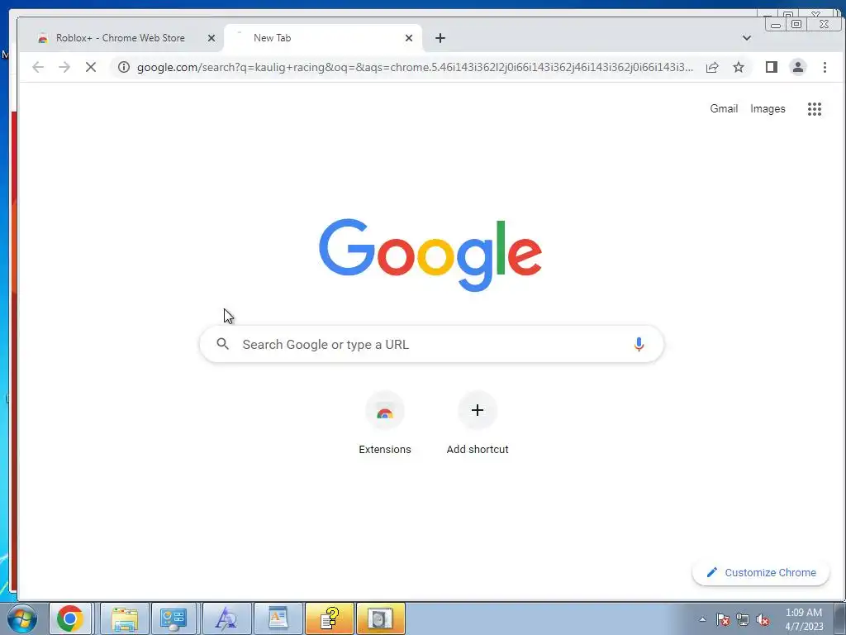Focus the Search Google or type a URL box
The width and height of the screenshot is (846, 635).
click(x=431, y=344)
